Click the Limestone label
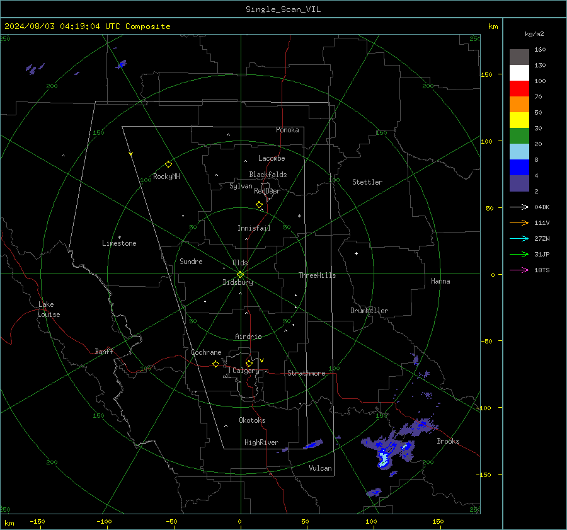 tap(119, 243)
